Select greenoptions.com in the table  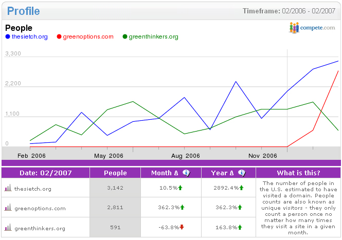(40, 209)
